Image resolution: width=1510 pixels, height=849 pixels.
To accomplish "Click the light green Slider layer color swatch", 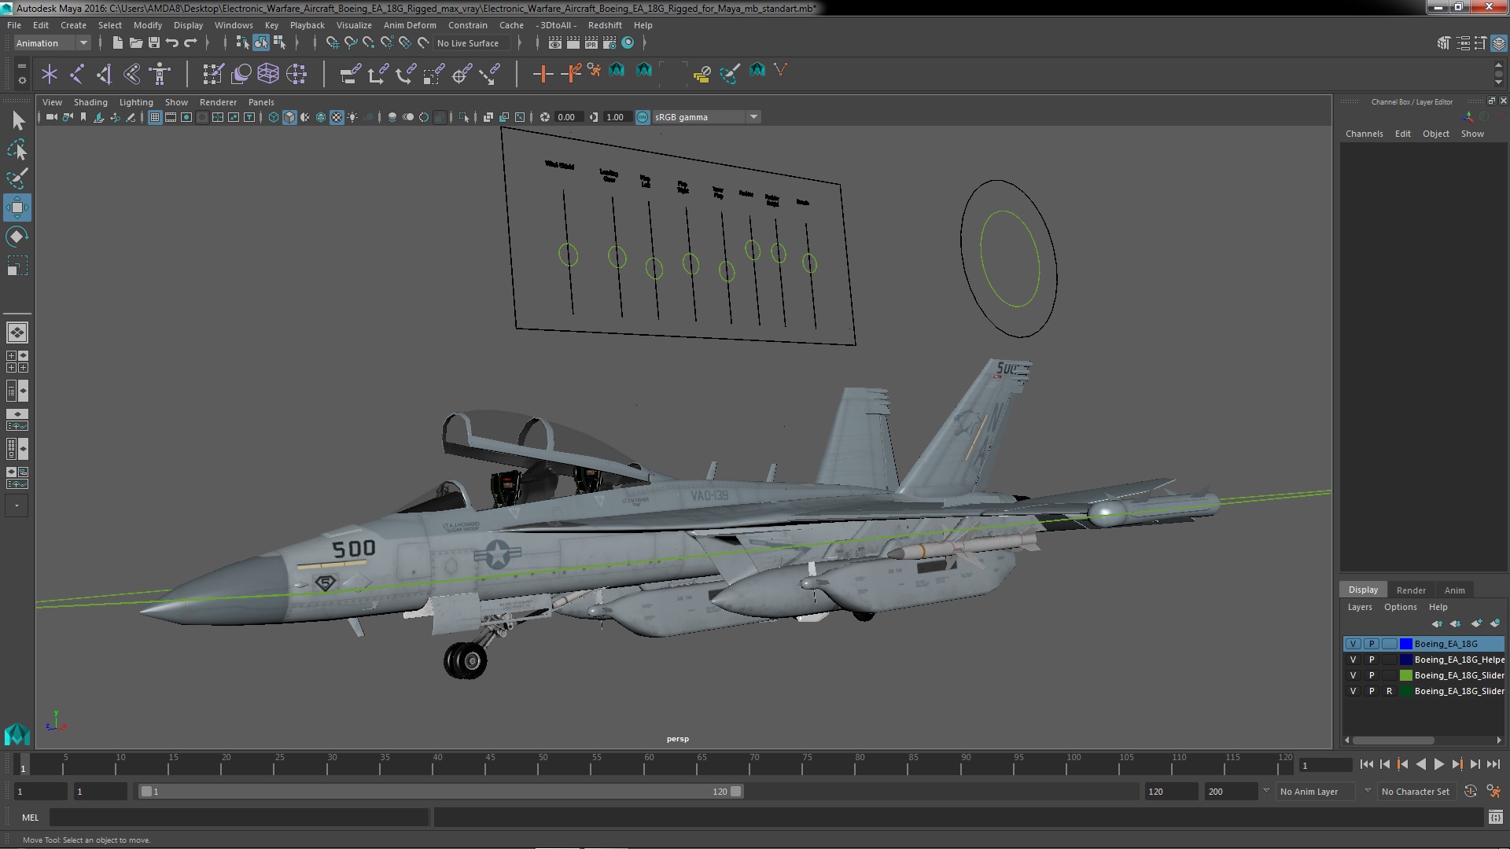I will tap(1406, 675).
